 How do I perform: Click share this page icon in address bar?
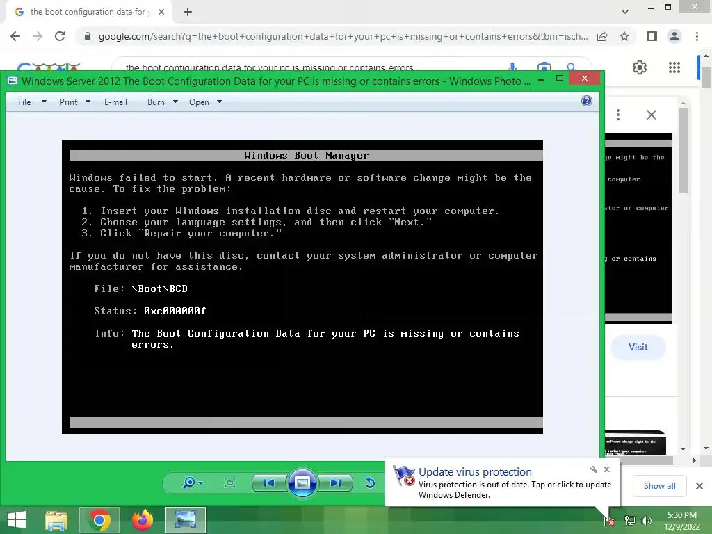pos(602,36)
